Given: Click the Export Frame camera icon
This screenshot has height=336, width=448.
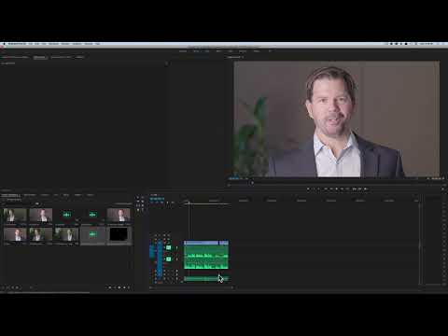Looking at the screenshot, I should (366, 189).
